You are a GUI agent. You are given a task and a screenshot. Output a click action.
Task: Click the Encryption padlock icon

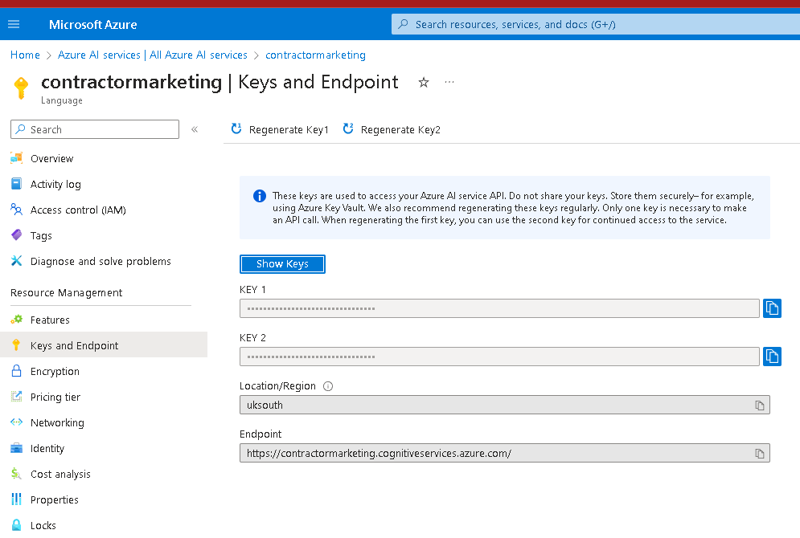pyautogui.click(x=16, y=371)
